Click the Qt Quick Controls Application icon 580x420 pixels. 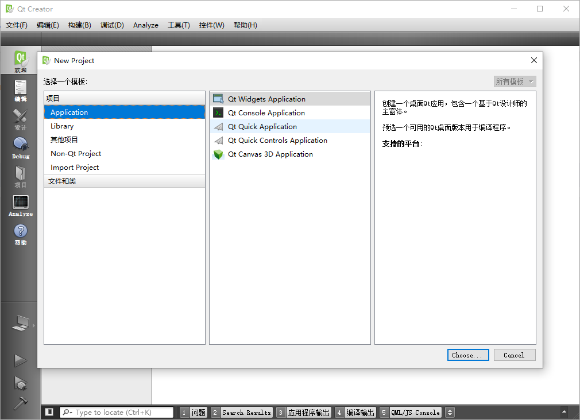click(x=218, y=141)
